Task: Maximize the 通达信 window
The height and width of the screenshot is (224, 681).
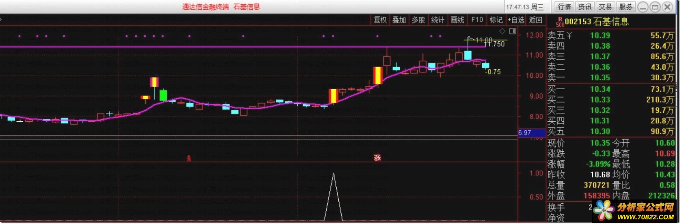Action: click(x=655, y=7)
